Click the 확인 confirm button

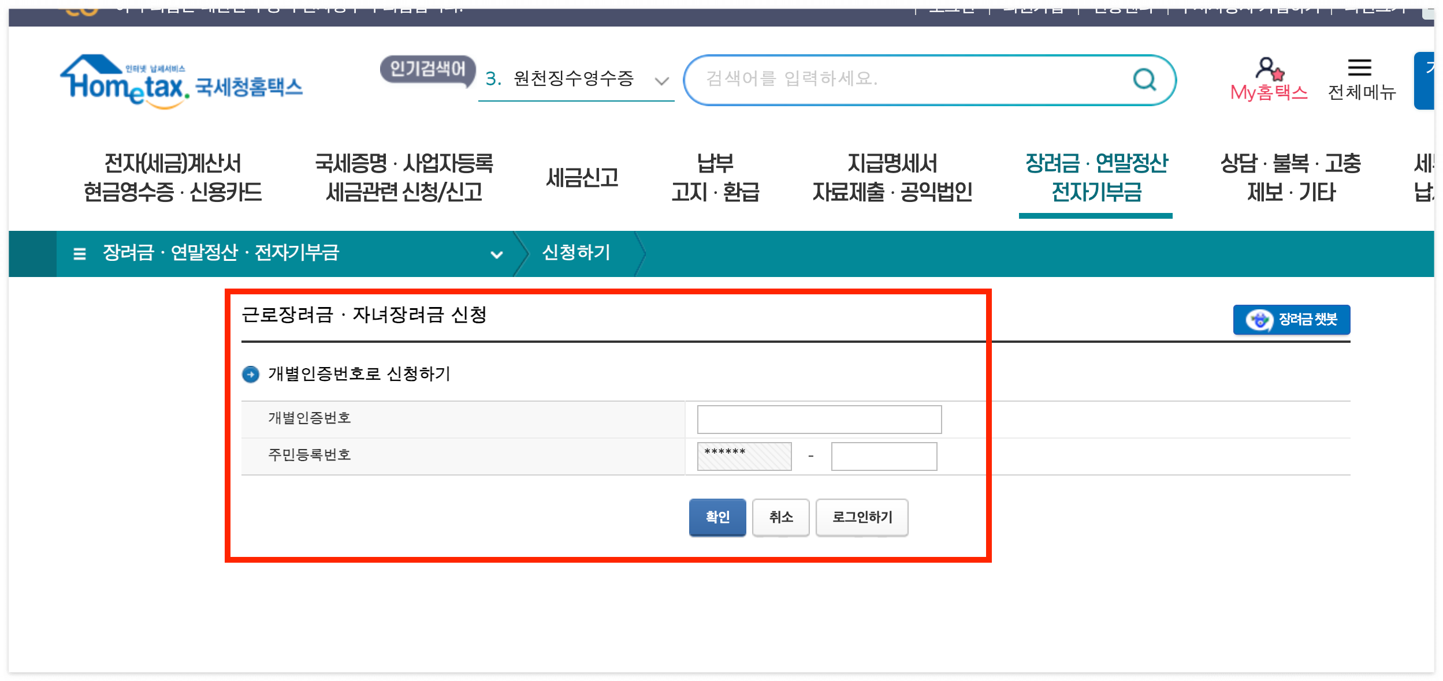click(717, 518)
